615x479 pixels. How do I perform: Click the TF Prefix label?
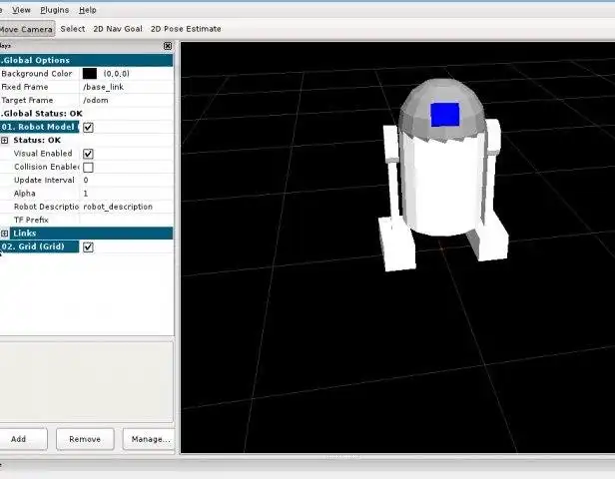coord(31,221)
